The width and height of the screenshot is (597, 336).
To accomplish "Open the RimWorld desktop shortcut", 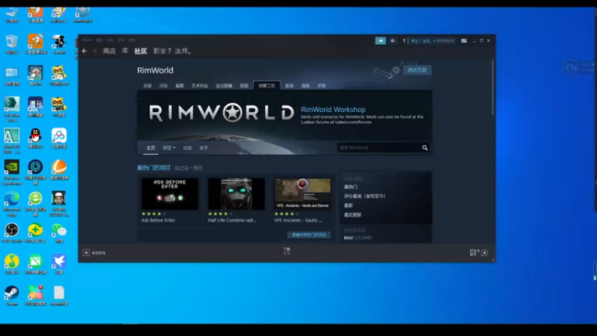I will pos(83,15).
